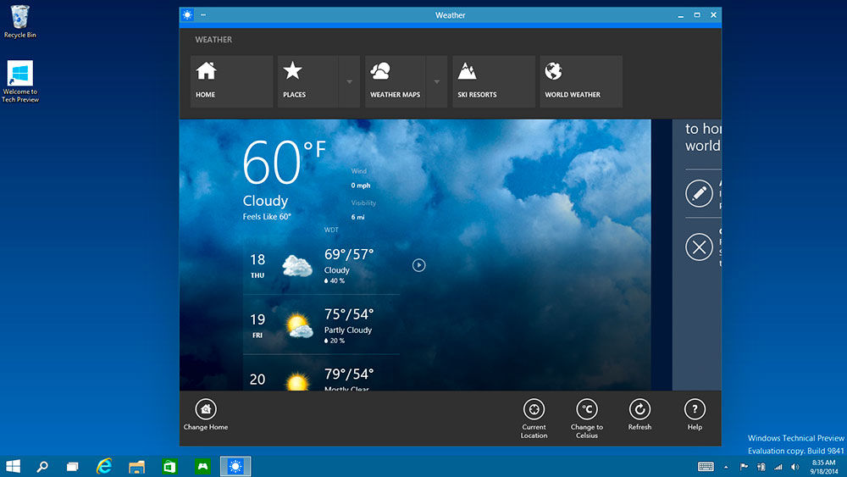
Task: Click the circled X icon on right panel
Action: pos(699,247)
